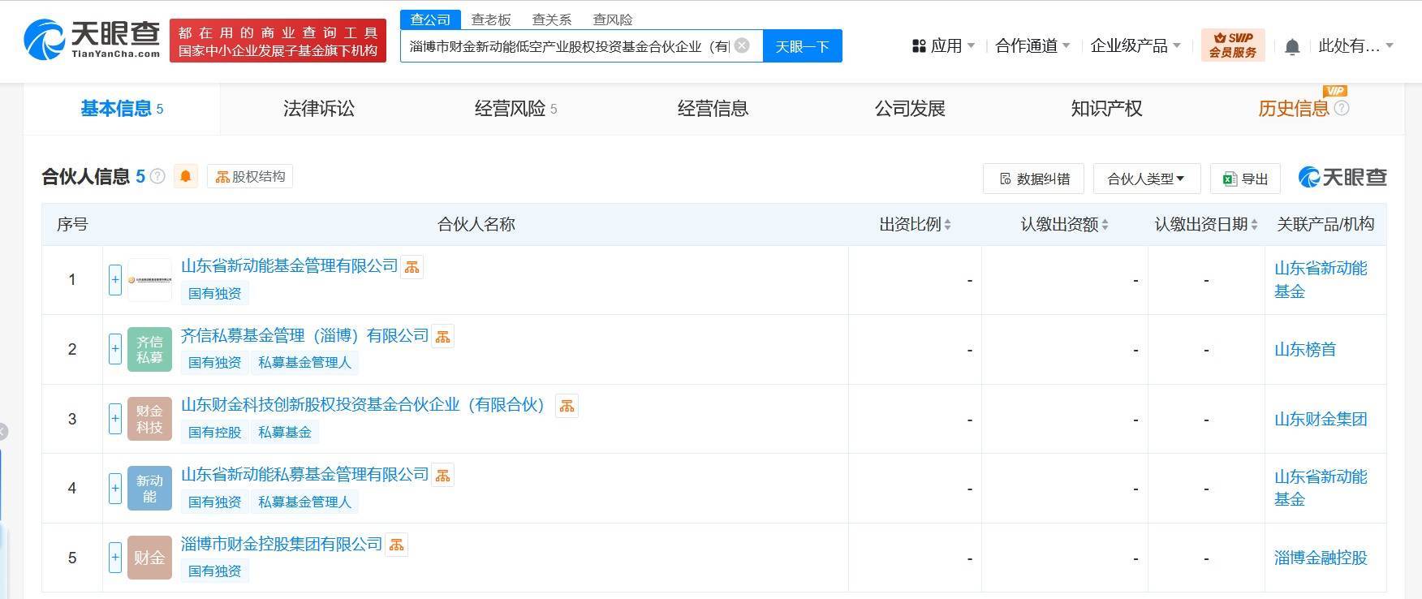
Task: Switch to the 基本信息 tab
Action: [x=122, y=109]
